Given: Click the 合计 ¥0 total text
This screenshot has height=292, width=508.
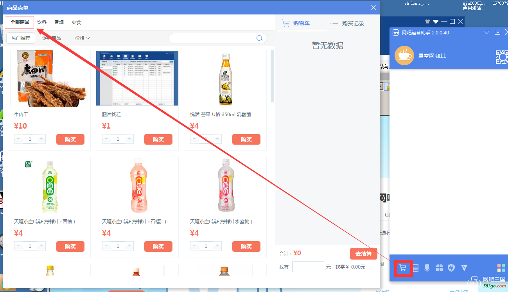Looking at the screenshot, I should (290, 253).
